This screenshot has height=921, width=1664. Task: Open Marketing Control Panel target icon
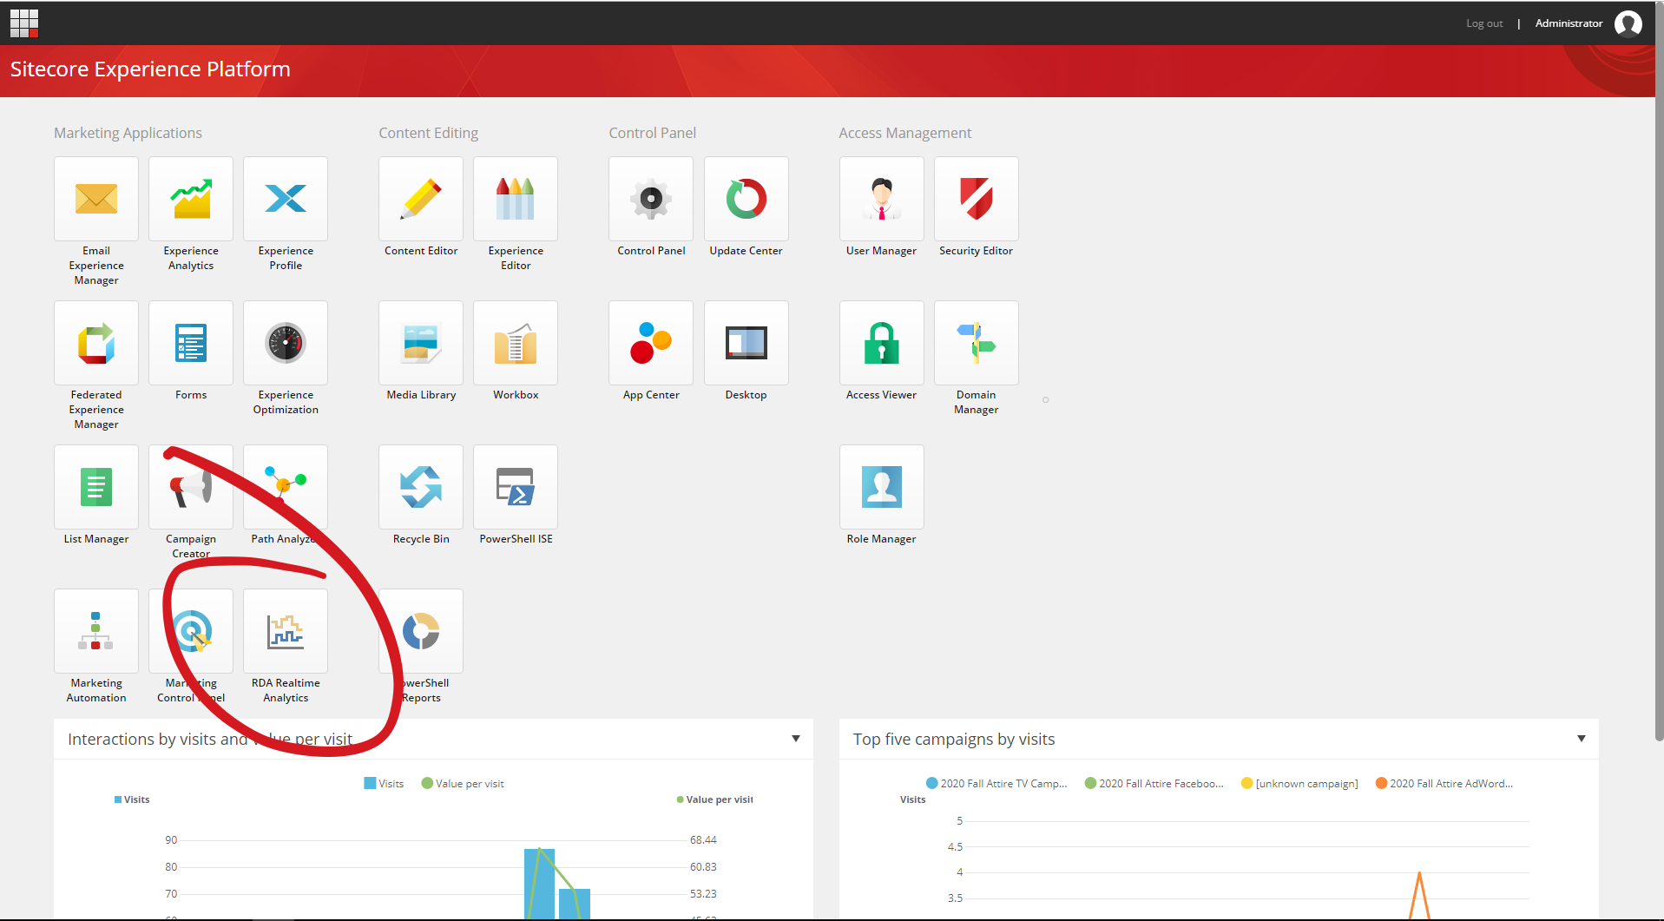click(x=191, y=631)
